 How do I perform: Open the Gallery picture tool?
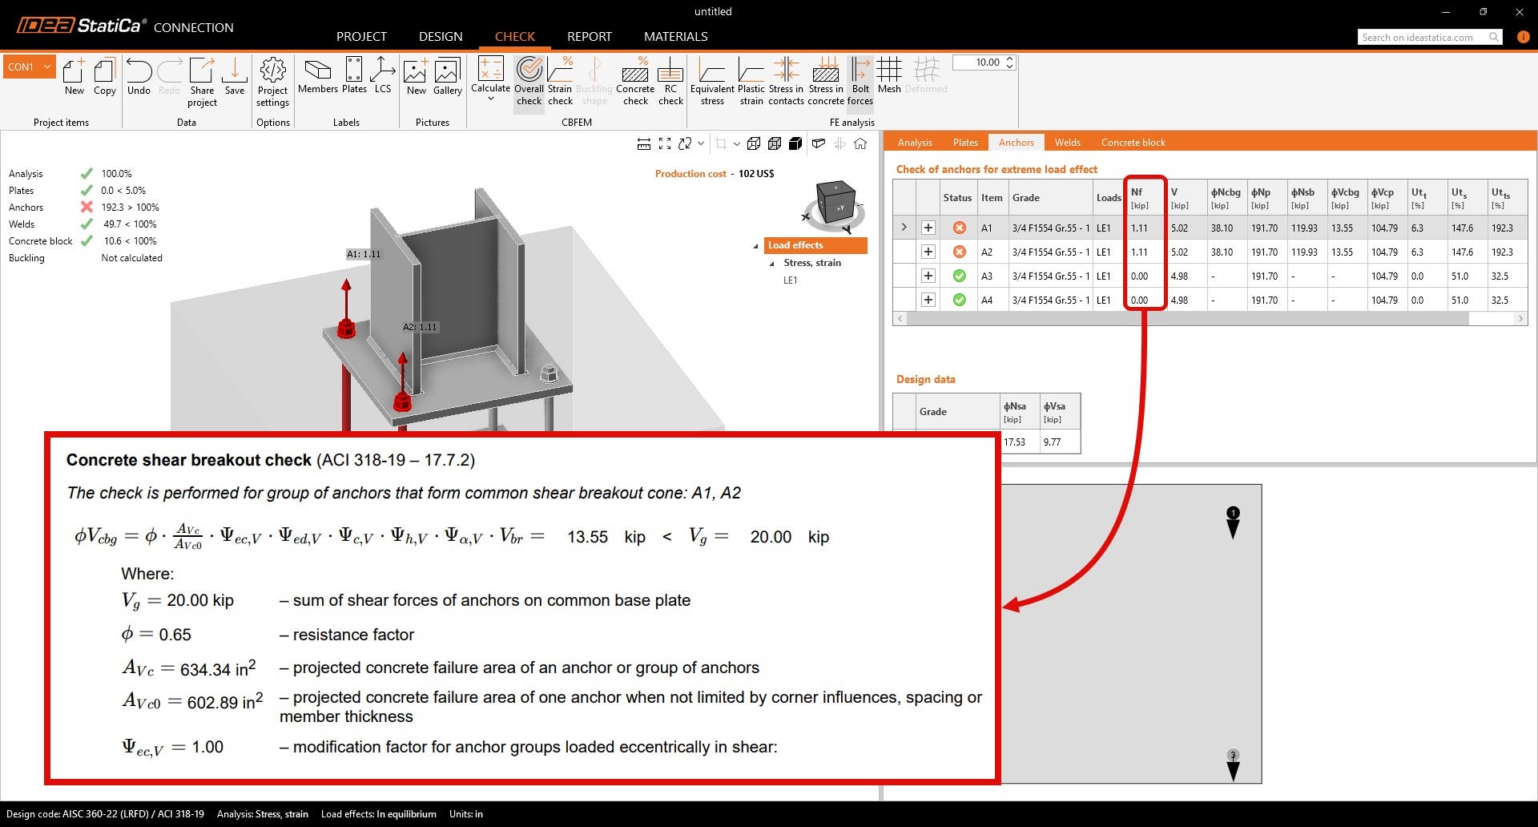point(446,80)
